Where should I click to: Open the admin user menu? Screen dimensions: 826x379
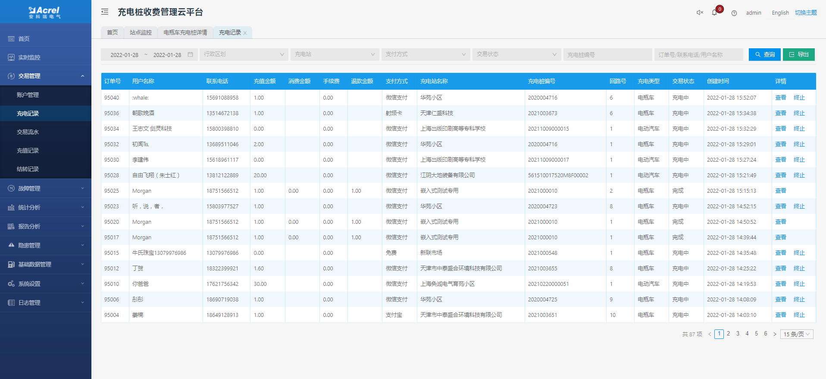754,13
